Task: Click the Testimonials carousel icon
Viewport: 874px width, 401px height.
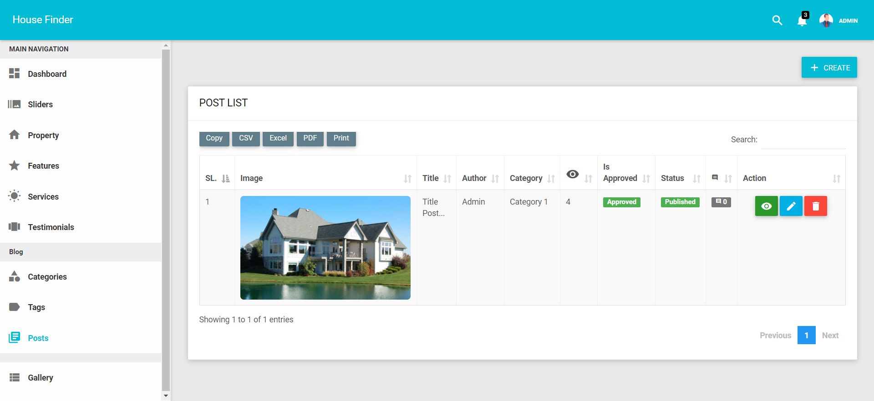Action: click(x=14, y=226)
